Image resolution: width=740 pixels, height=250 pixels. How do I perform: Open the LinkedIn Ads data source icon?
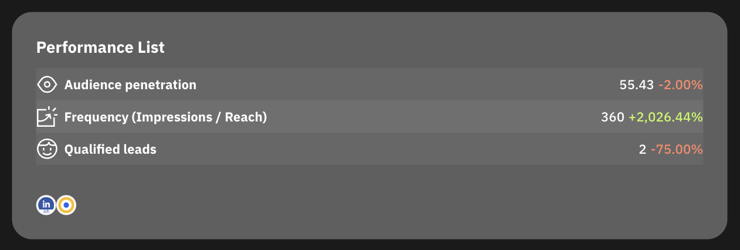[46, 205]
